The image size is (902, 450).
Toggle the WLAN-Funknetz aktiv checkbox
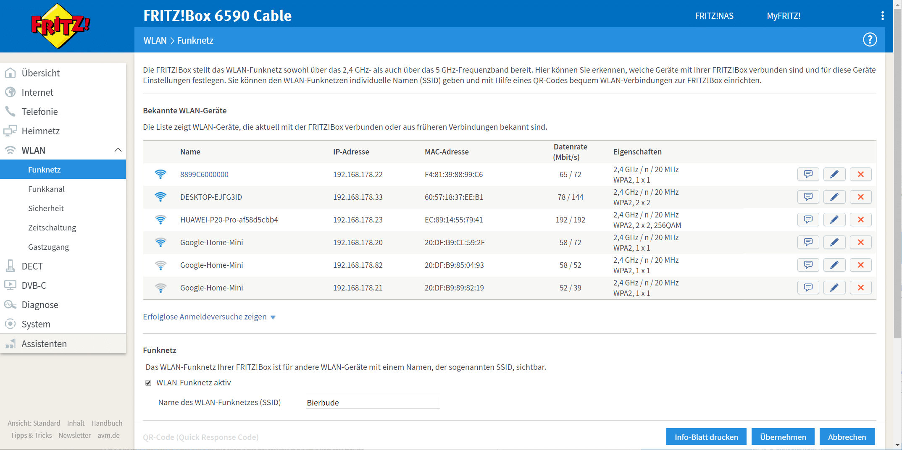148,383
